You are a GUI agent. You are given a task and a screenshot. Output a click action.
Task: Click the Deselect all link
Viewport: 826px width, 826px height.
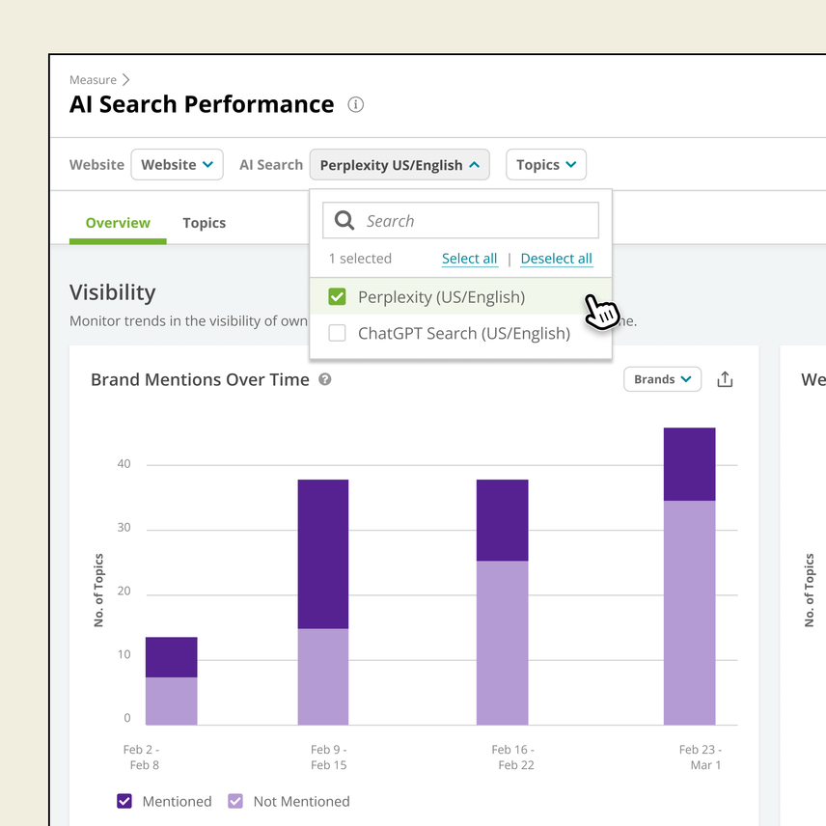click(556, 258)
